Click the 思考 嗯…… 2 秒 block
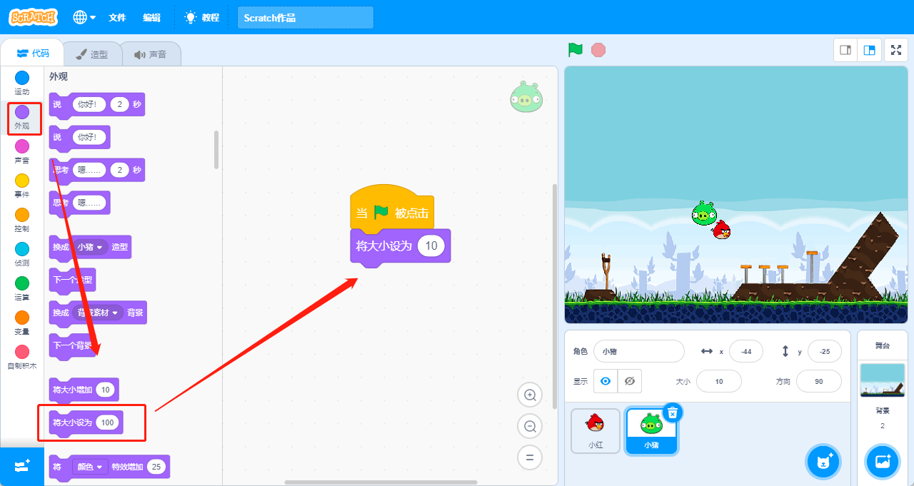Viewport: 914px width, 486px height. tap(96, 170)
